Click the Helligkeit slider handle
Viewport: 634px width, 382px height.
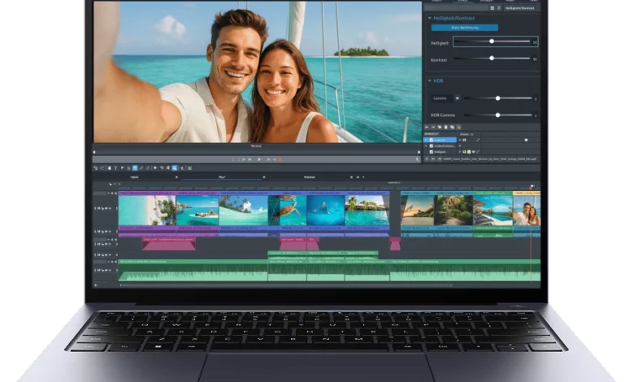click(492, 41)
